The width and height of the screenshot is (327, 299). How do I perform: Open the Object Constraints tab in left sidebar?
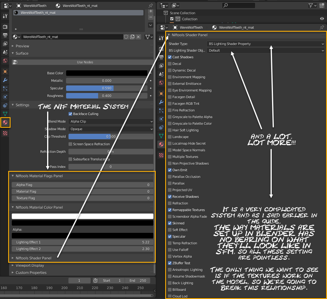pyautogui.click(x=5, y=105)
